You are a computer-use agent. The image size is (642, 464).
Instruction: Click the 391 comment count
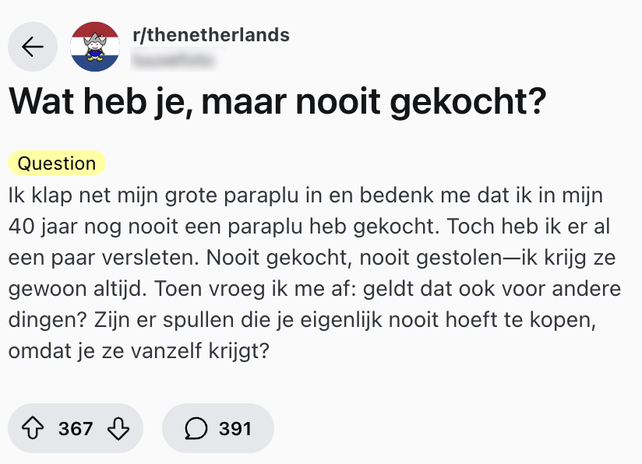click(x=235, y=428)
